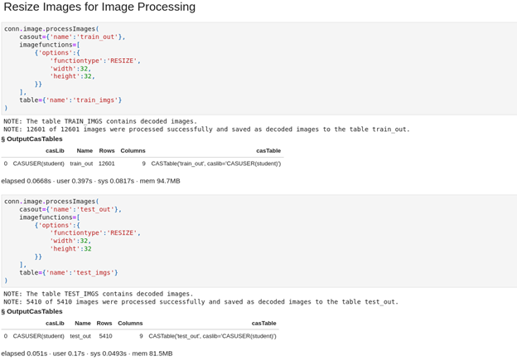Screen dimensions: 517x361
Task: Click the elapsed 0.0668s timing line
Action: pyautogui.click(x=90, y=181)
